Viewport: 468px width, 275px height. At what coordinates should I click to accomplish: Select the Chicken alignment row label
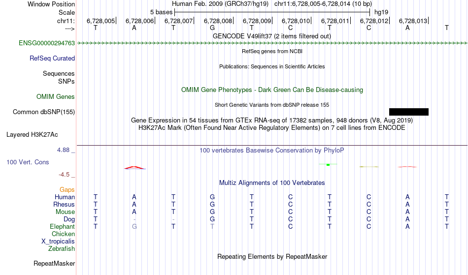(63, 234)
